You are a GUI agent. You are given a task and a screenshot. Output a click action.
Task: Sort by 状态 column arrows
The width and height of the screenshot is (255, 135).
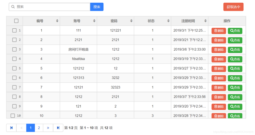(168, 21)
